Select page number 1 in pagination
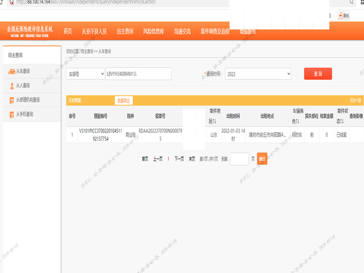 (168, 159)
